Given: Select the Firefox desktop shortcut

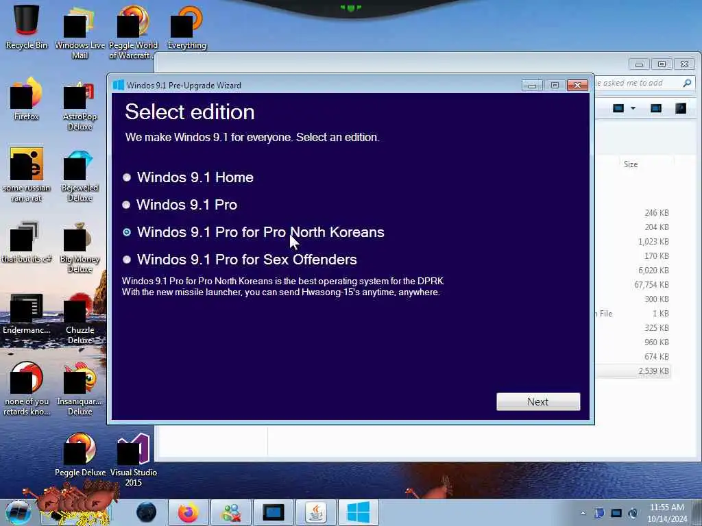Looking at the screenshot, I should (27, 99).
